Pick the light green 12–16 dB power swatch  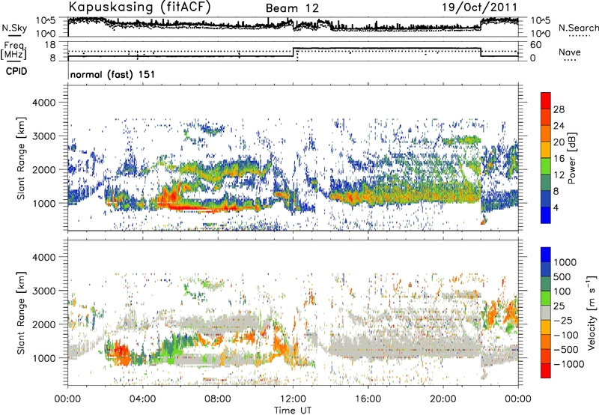point(546,166)
